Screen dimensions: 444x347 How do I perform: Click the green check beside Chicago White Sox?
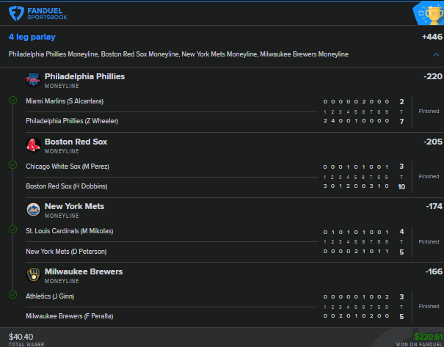(12, 165)
